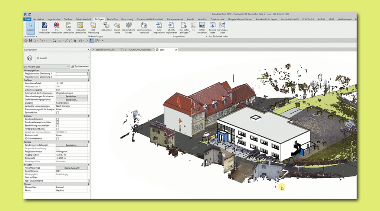
Task: Click the Koordinations-Modell icon
Action: click(129, 26)
